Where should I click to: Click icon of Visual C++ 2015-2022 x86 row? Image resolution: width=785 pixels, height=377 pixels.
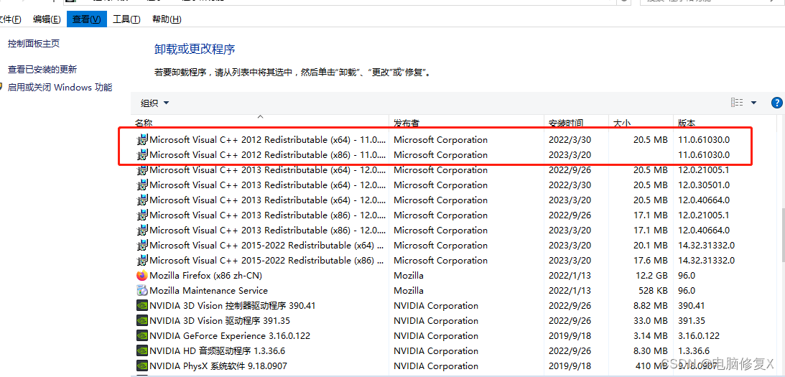[x=142, y=261]
